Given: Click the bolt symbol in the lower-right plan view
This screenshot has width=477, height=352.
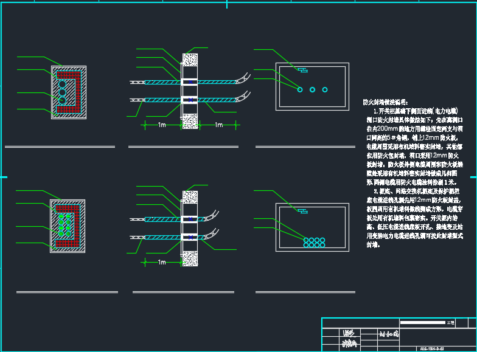Looking at the screenshot, I should point(303,210).
